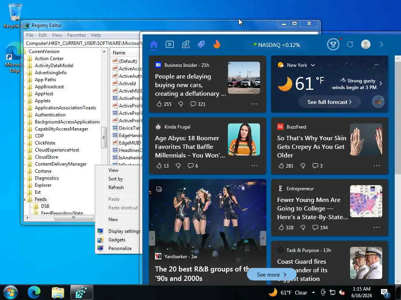Launch Microsoft Edge from taskbar
This screenshot has width=401, height=300.
pos(34,292)
